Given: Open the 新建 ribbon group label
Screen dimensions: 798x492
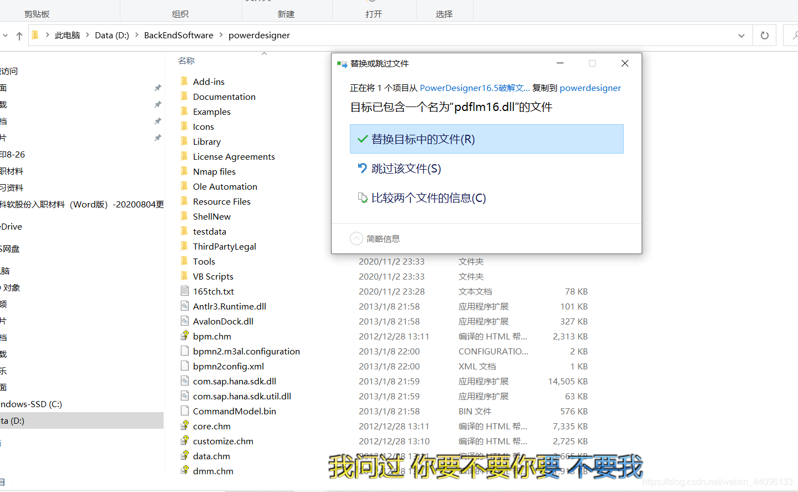Looking at the screenshot, I should 286,14.
